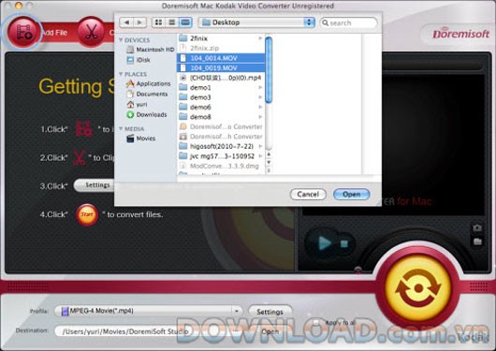Open Applications in Places sidebar

click(x=149, y=83)
